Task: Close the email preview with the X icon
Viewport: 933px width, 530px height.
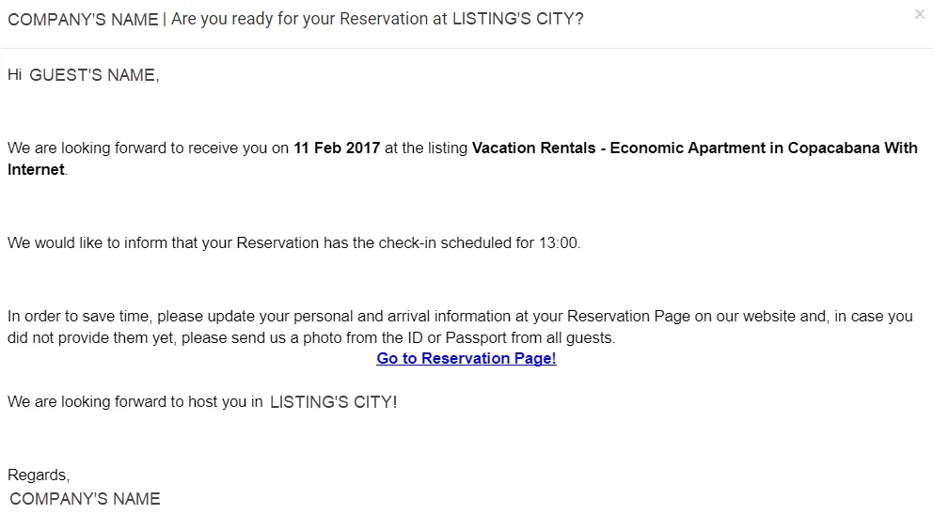Action: 919,14
